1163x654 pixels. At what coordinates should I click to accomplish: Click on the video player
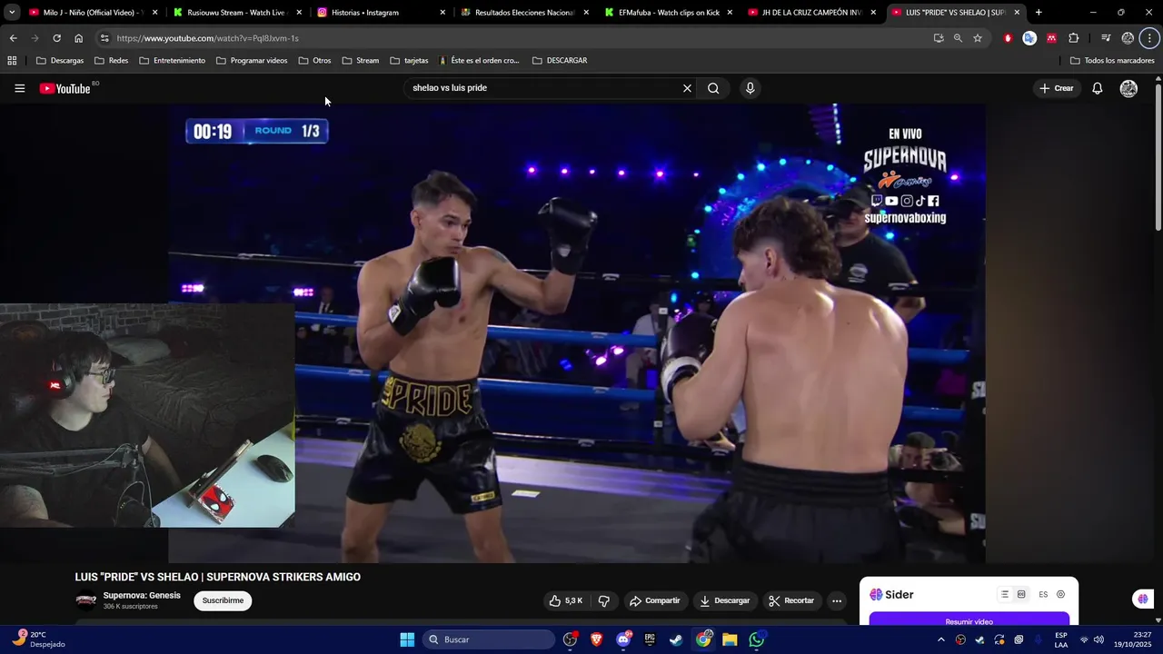pos(577,332)
